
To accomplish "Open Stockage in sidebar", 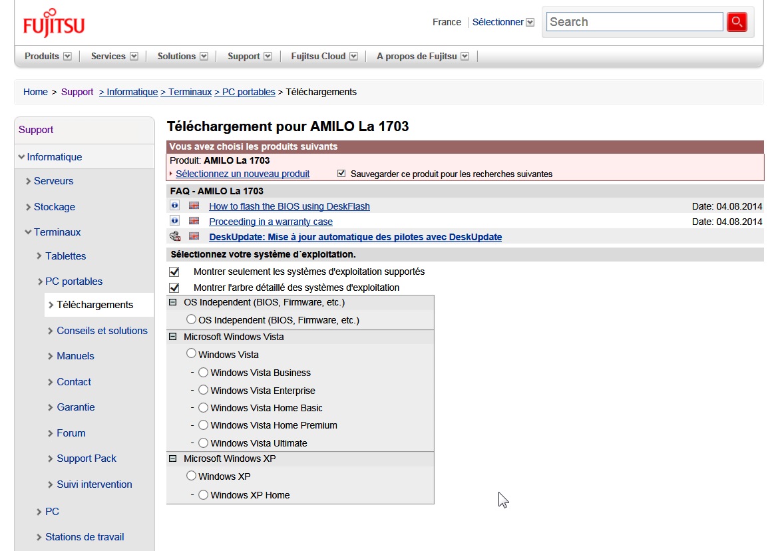I will [x=55, y=207].
